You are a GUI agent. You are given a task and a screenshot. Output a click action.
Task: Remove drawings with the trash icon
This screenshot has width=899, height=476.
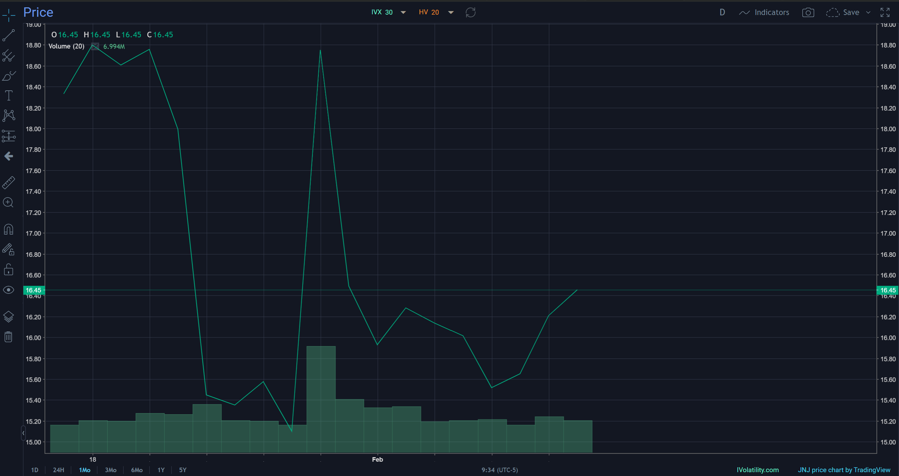(9, 337)
